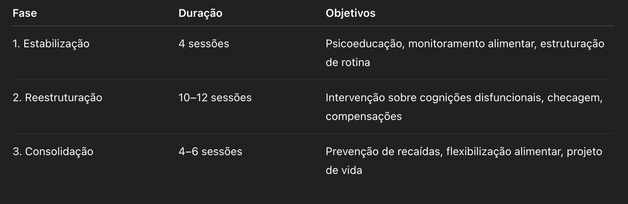Click 'monitoramento alimentar' in first row
The width and height of the screenshot is (628, 204).
pyautogui.click(x=471, y=43)
